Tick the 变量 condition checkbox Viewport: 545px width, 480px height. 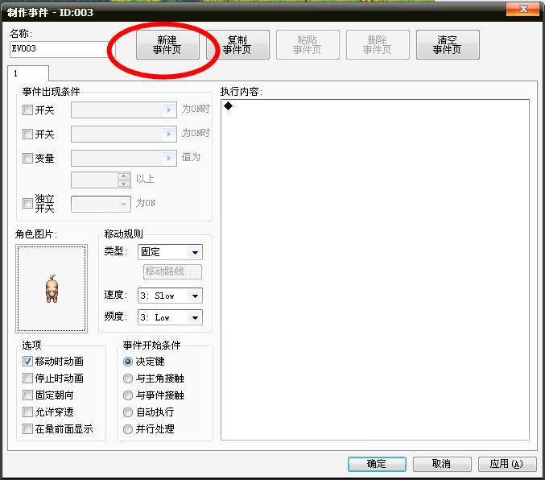27,159
